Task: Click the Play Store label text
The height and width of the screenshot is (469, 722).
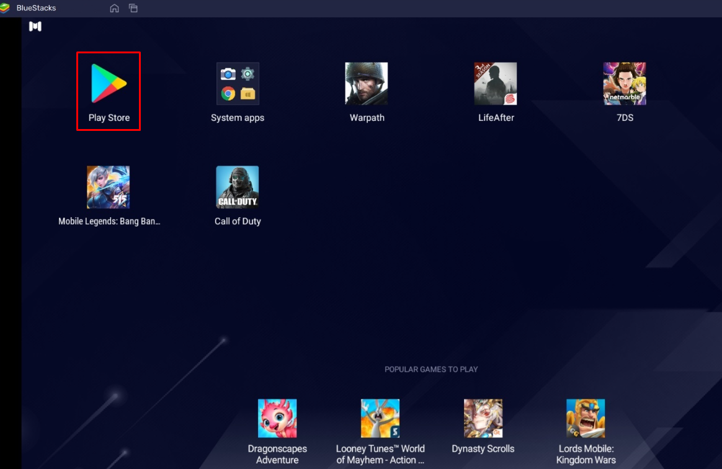Action: point(108,117)
